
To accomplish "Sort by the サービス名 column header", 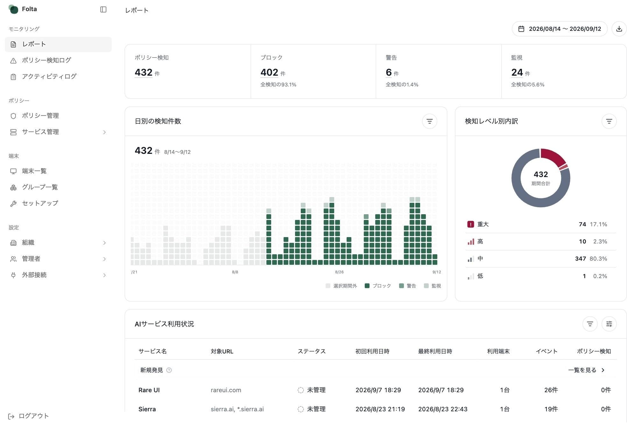I will (152, 351).
